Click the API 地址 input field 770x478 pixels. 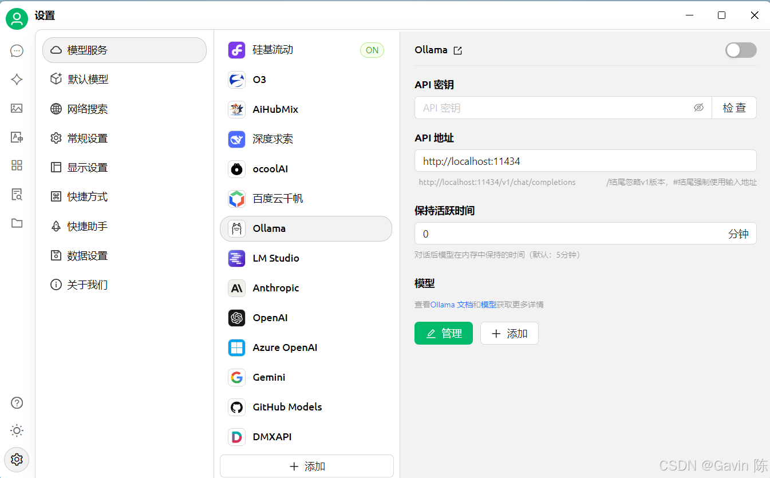[x=586, y=161]
